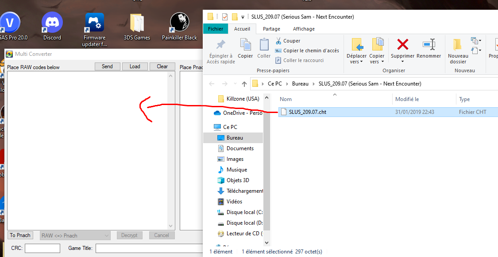Viewport: 498px width, 257px height.
Task: Select Documents in the navigation pane
Action: (235, 148)
